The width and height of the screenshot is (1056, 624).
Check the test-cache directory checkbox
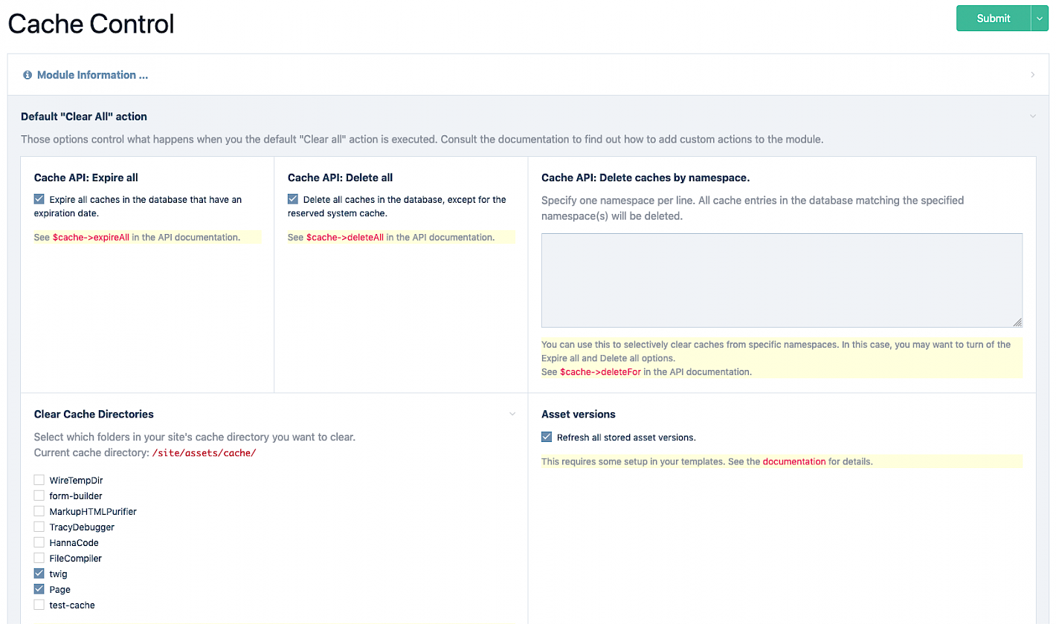pyautogui.click(x=39, y=605)
